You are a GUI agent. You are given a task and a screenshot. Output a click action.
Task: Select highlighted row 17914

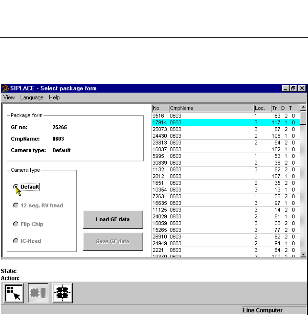pyautogui.click(x=226, y=122)
